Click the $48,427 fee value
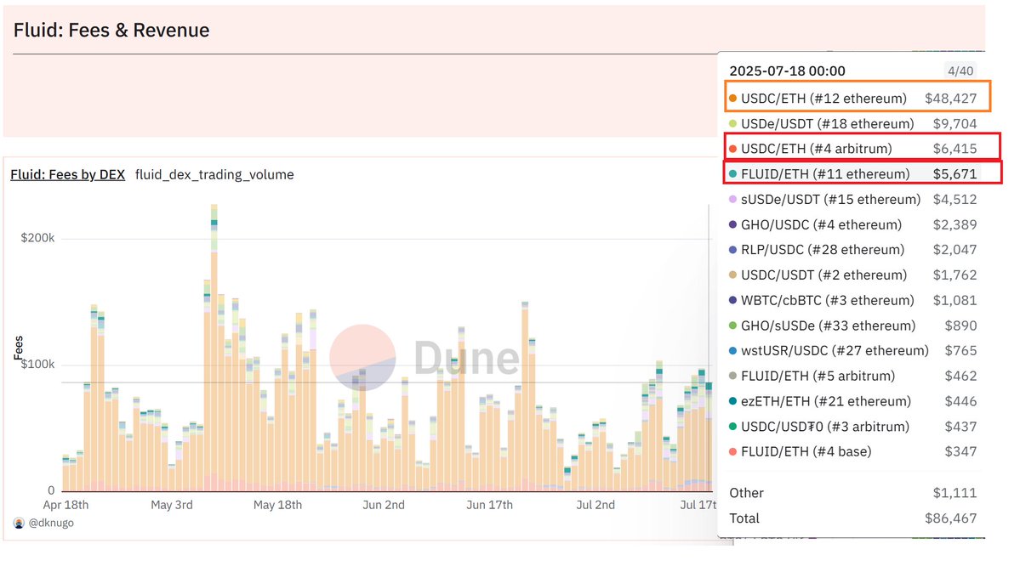Image resolution: width=1020 pixels, height=572 pixels. click(950, 98)
